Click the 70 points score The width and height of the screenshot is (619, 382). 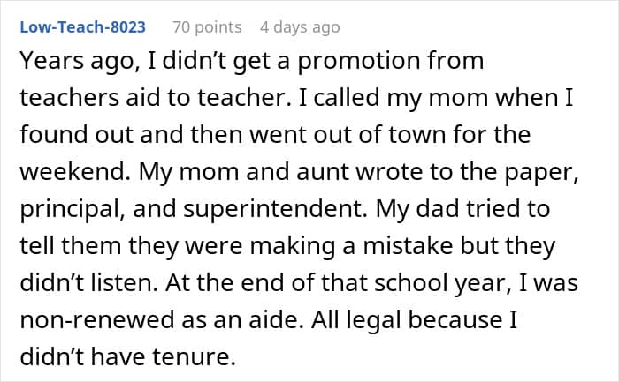[206, 27]
